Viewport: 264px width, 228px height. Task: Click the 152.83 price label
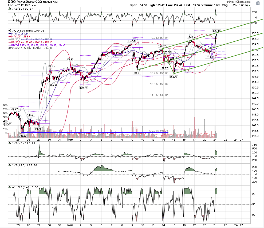(70, 59)
